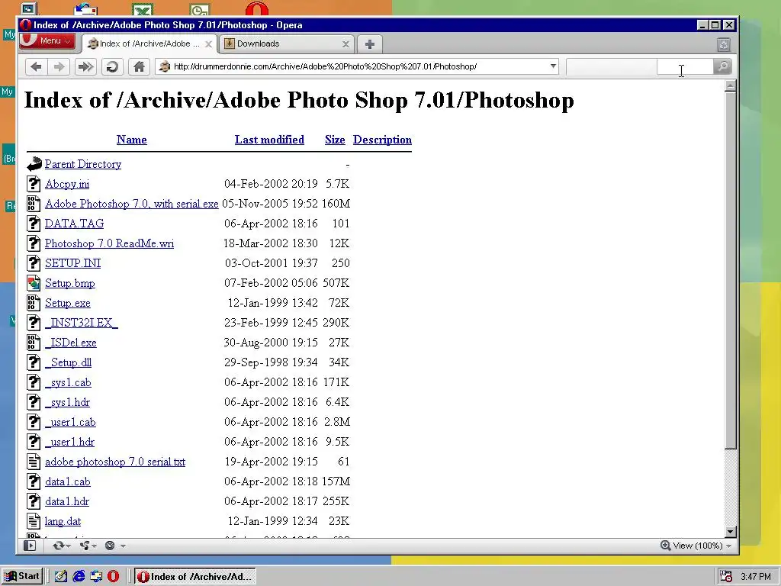This screenshot has height=586, width=781.
Task: Open the Opera Unite icon in status bar
Action: pyautogui.click(x=84, y=546)
